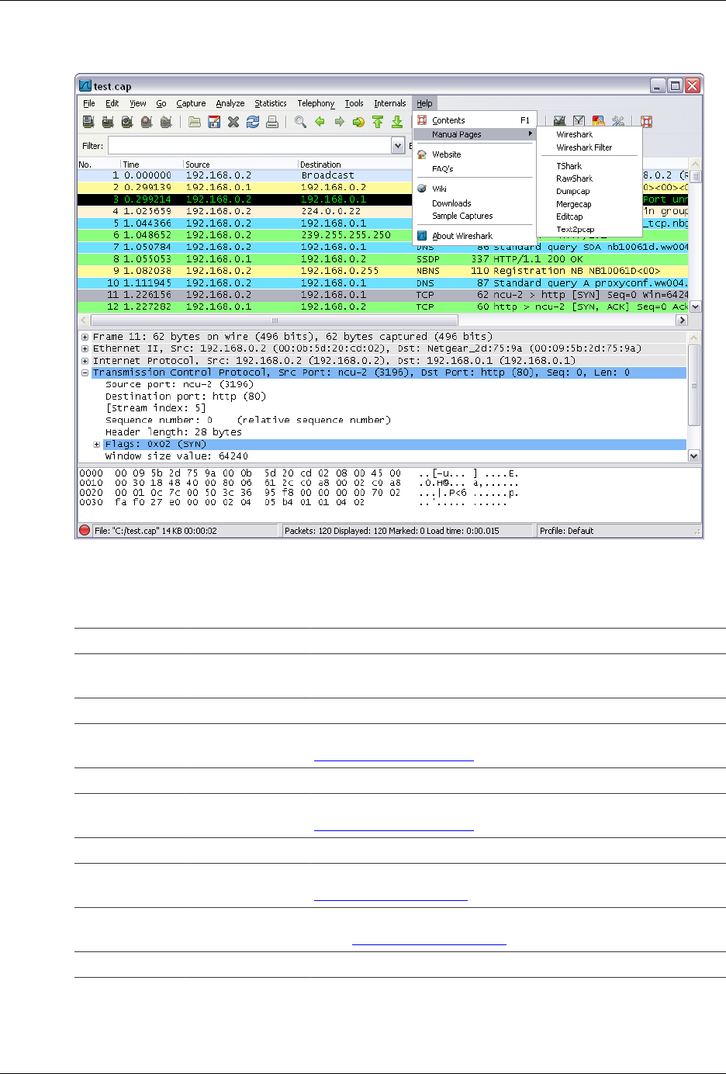Expand the Flags: 0x02 (SYN) node
Screen dimensions: 726x1074
point(97,445)
